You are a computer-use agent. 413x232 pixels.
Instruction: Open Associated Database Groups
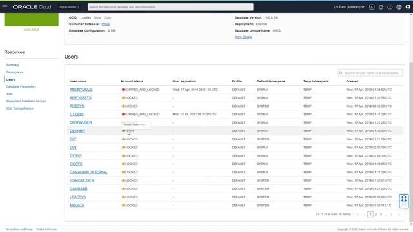pos(26,101)
